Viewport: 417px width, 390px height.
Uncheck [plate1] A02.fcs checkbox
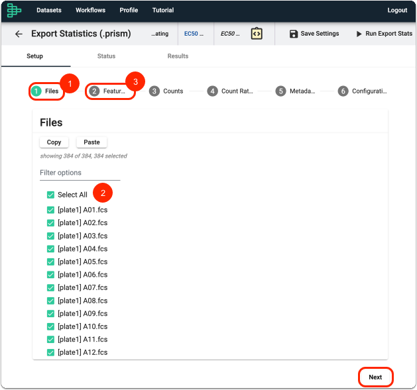coord(50,222)
